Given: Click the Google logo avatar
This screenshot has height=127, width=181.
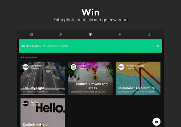Looking at the screenshot, I should (x=74, y=67).
